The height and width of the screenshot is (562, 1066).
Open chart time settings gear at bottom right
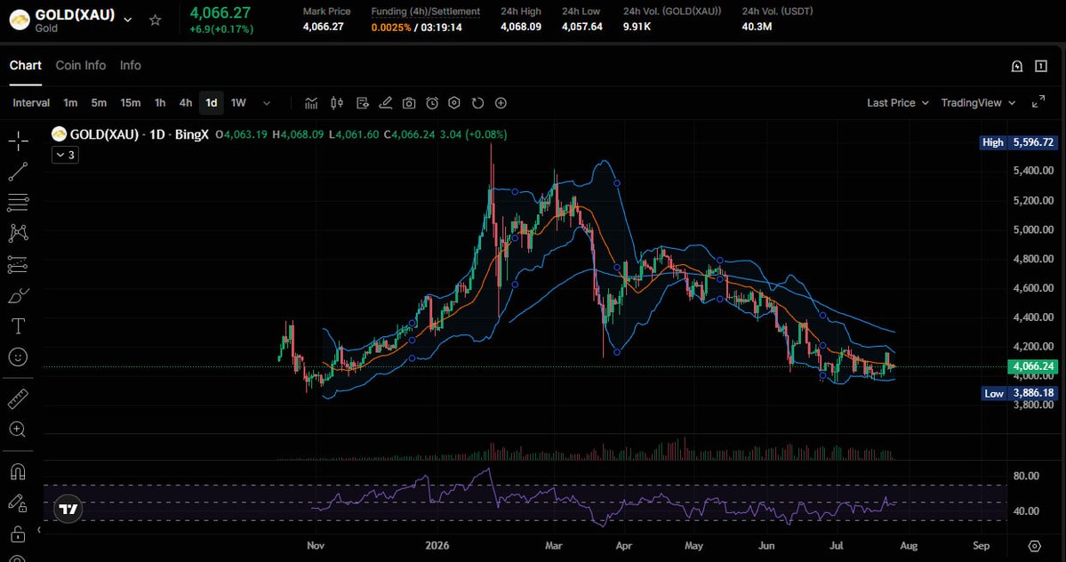pyautogui.click(x=1035, y=546)
